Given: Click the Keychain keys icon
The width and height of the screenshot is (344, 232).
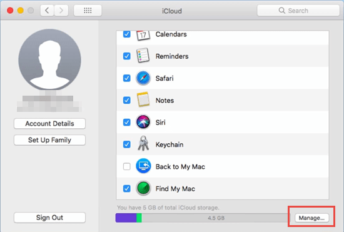Looking at the screenshot, I should tap(143, 144).
